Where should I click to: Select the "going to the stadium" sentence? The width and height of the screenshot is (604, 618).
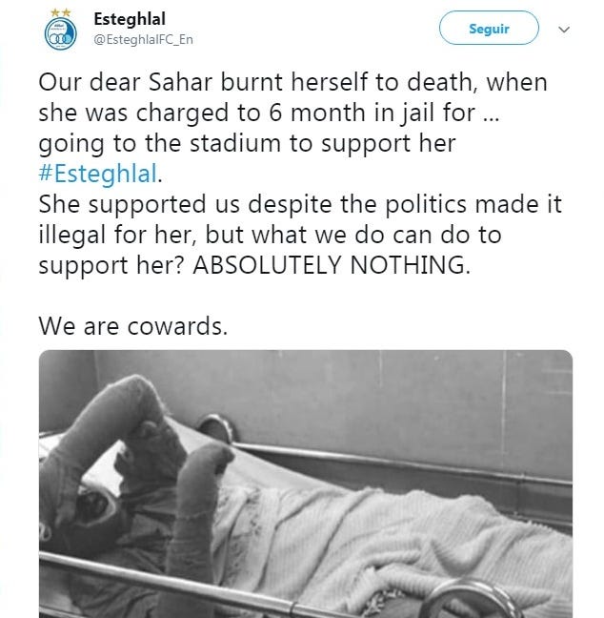click(248, 143)
